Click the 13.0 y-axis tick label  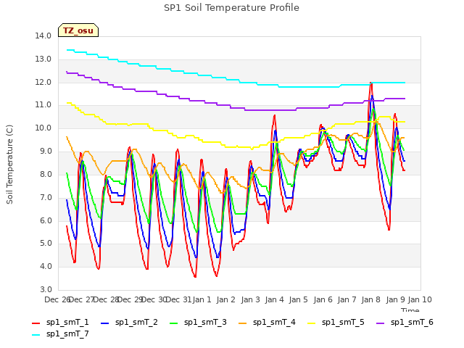(x=43, y=59)
